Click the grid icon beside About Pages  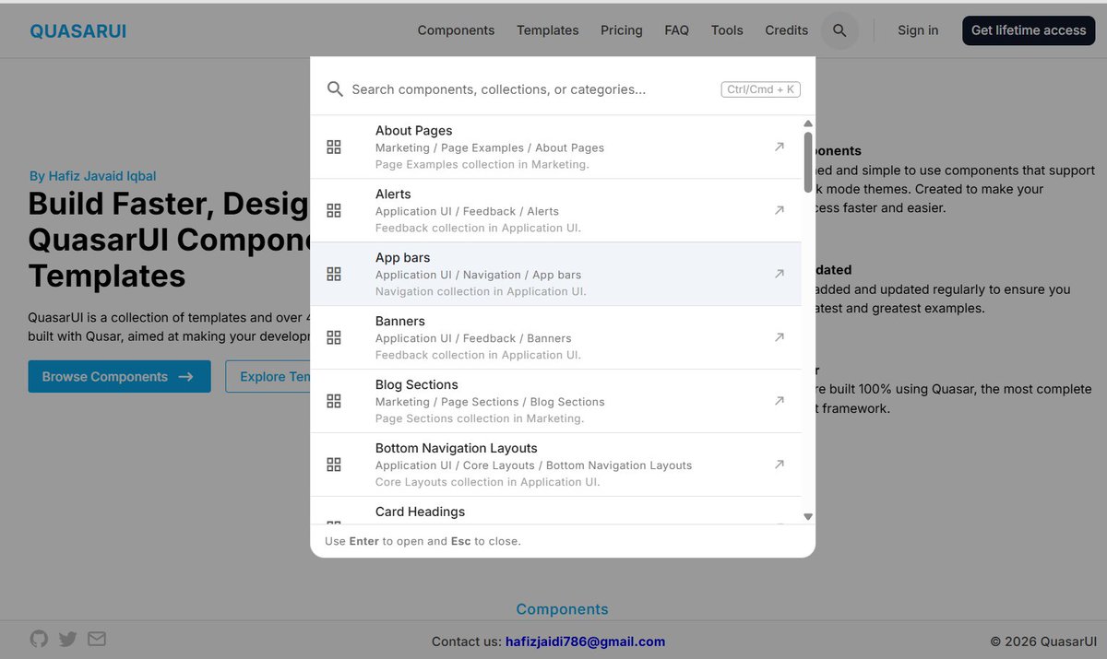coord(334,147)
